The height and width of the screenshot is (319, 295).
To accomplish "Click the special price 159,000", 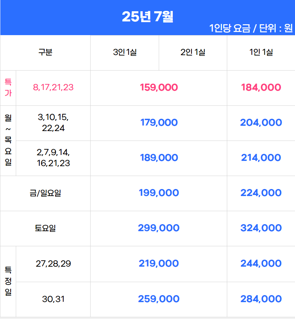I will [x=159, y=87].
